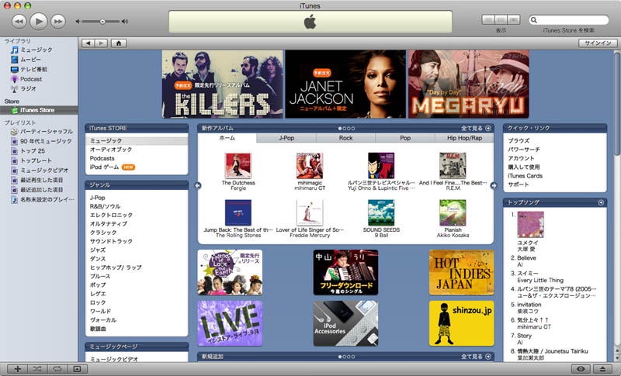Click the MEGARYU banner
The width and height of the screenshot is (621, 376).
[469, 84]
